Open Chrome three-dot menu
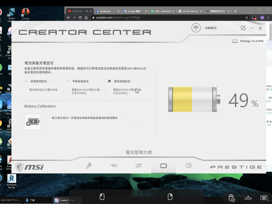This screenshot has width=272, height=204. pos(268,17)
